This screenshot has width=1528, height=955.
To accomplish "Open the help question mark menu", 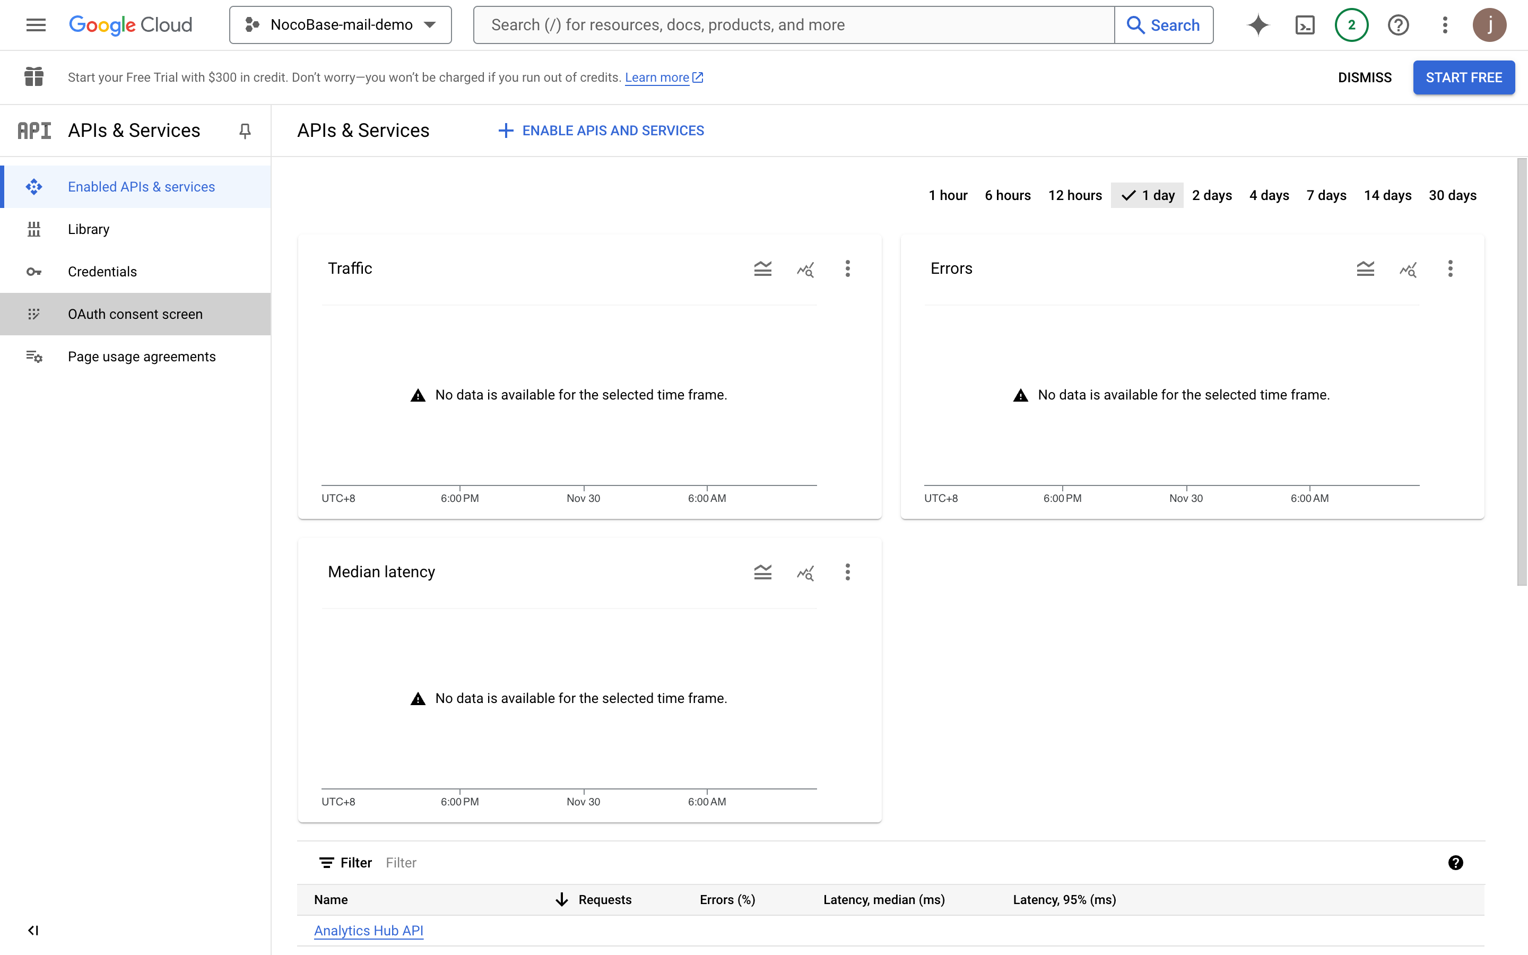I will (1398, 25).
